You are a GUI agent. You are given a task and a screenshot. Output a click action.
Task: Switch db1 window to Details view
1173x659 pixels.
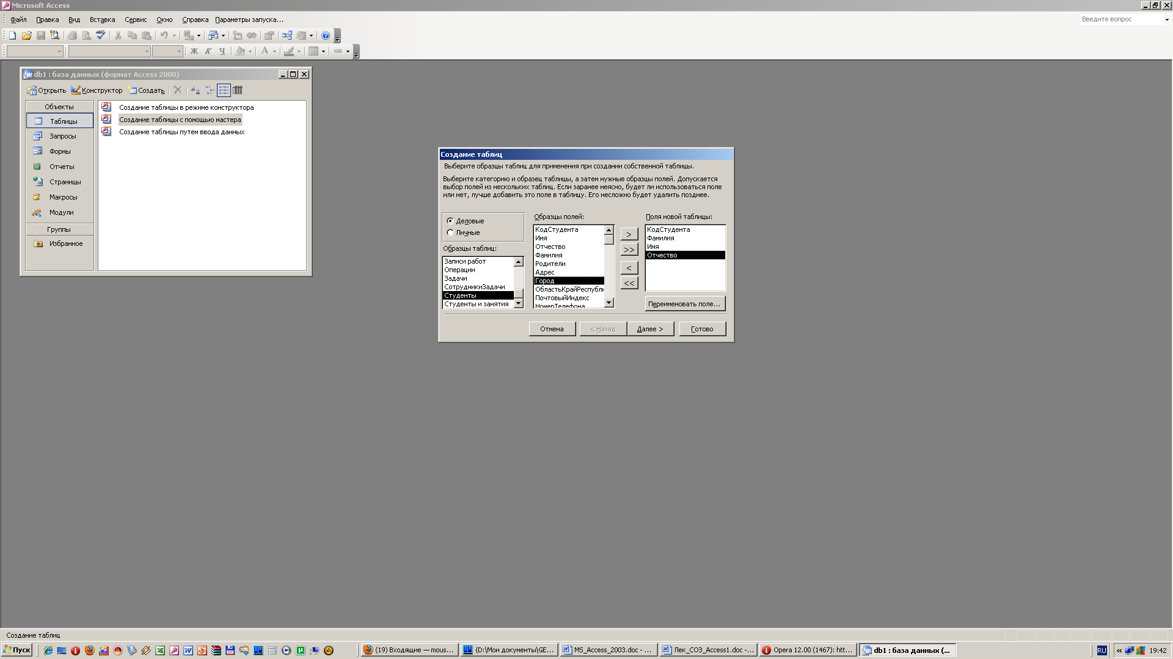pos(238,90)
